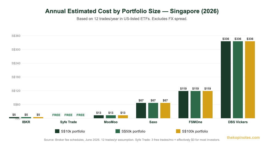Click the MooMoo S$100k gold bar
This screenshot has height=143, width=264.
123,117
